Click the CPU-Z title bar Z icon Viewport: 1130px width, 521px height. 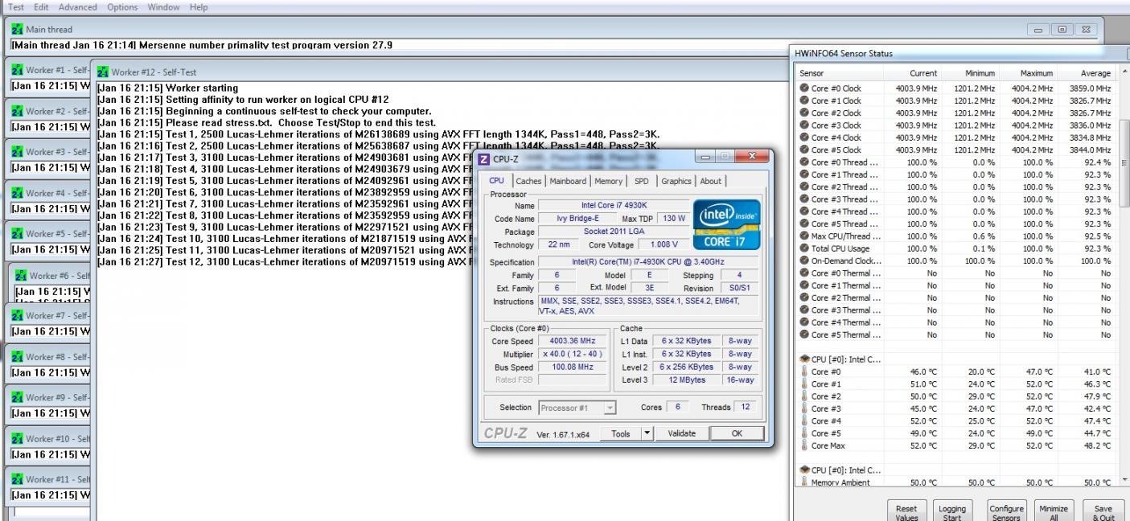[x=484, y=158]
